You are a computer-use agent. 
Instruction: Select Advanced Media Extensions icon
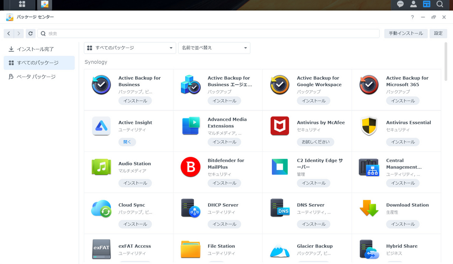pyautogui.click(x=191, y=126)
